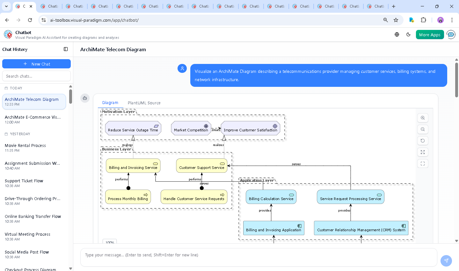The height and width of the screenshot is (271, 459).
Task: Open the Chrome three-dot menu
Action: tap(452, 20)
